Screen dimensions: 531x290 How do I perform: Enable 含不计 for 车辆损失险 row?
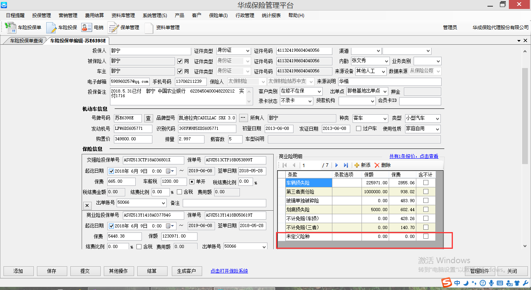(x=426, y=182)
